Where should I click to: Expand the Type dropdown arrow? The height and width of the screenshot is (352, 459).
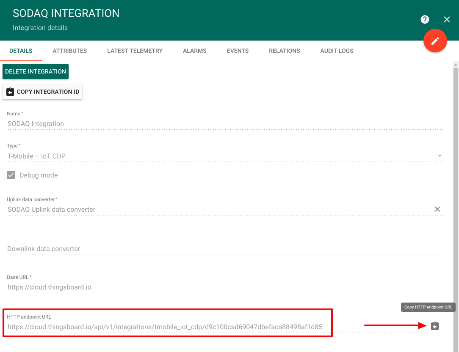(440, 156)
